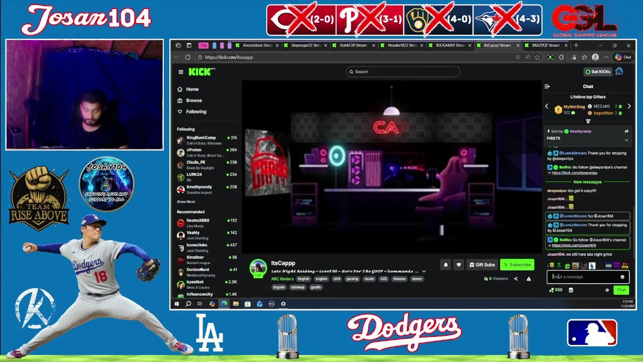Click ItsCappp profile avatar

click(x=258, y=268)
